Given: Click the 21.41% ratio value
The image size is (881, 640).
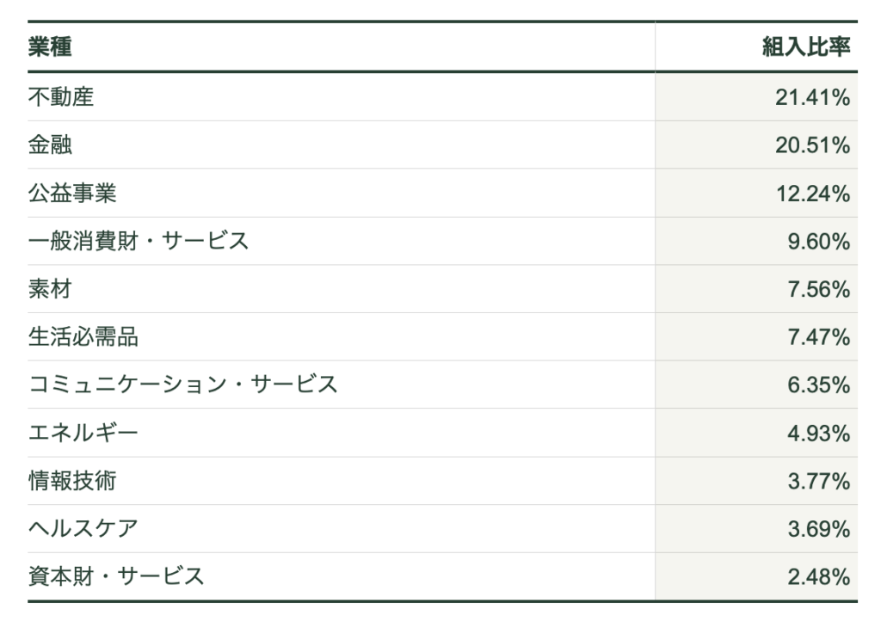Looking at the screenshot, I should (x=812, y=97).
